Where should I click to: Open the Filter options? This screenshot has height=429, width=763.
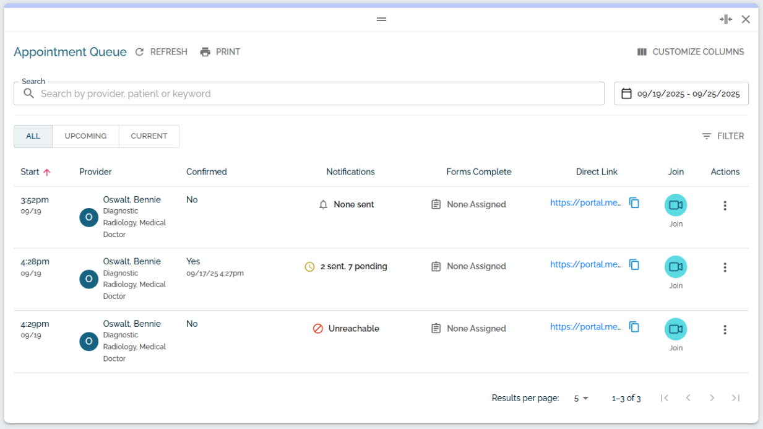[723, 136]
